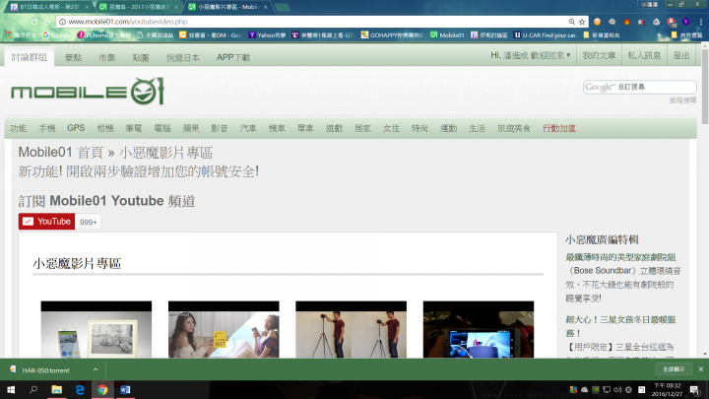The image size is (709, 399).
Task: Open File Explorer from taskbar
Action: [x=56, y=389]
